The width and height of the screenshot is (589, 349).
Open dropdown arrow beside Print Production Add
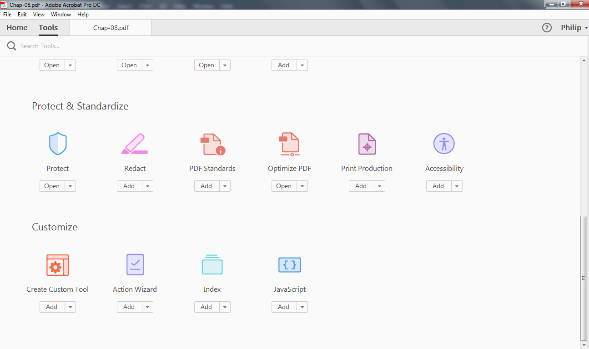379,186
